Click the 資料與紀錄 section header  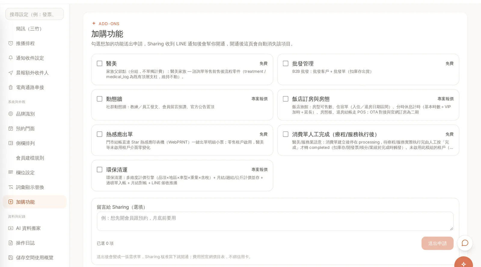pyautogui.click(x=17, y=217)
